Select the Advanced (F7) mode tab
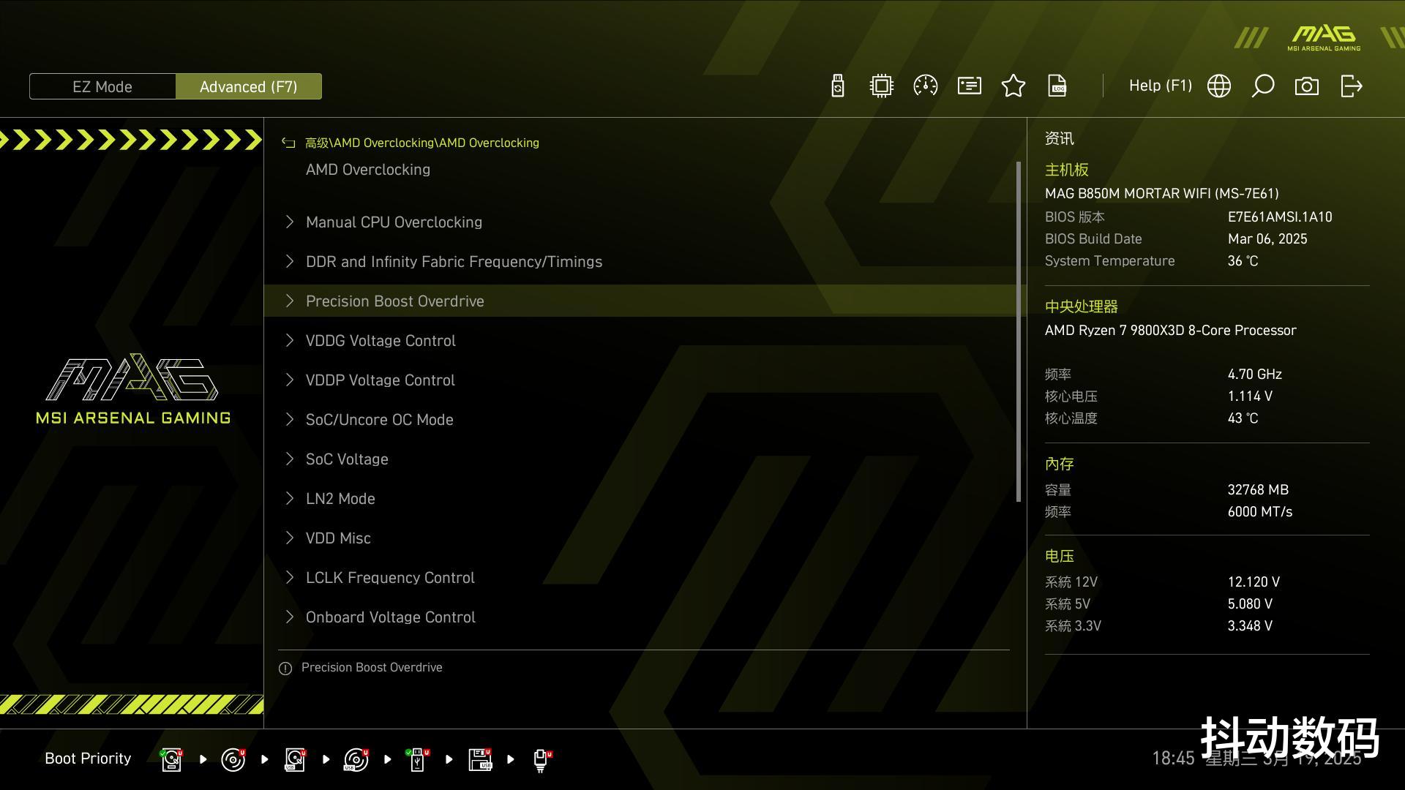Viewport: 1405px width, 790px height. pos(249,86)
